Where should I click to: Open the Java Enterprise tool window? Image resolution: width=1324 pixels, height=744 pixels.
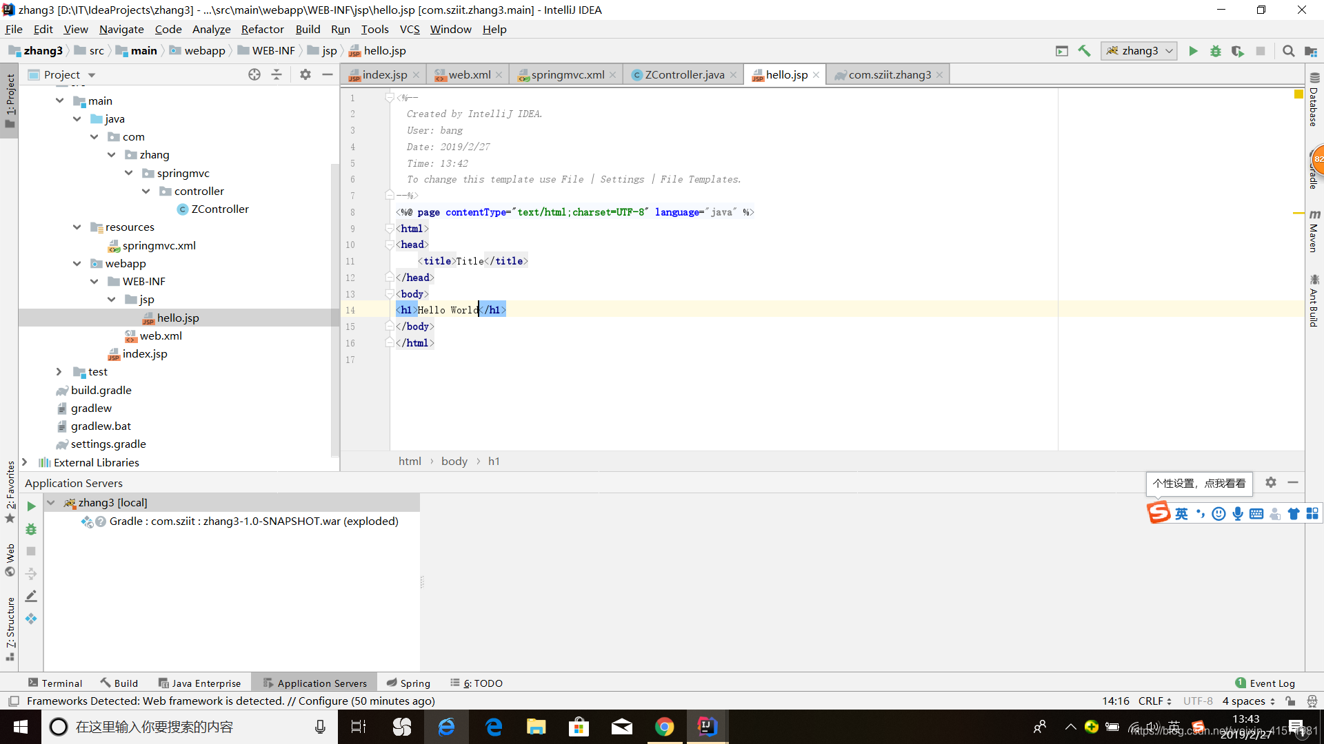200,683
